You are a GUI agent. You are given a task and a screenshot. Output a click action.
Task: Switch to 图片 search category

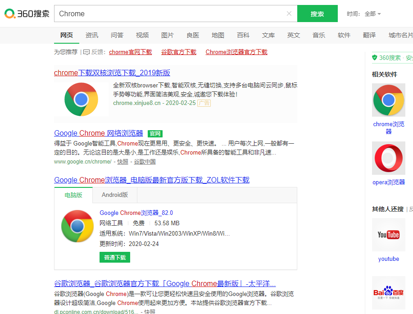coord(168,35)
